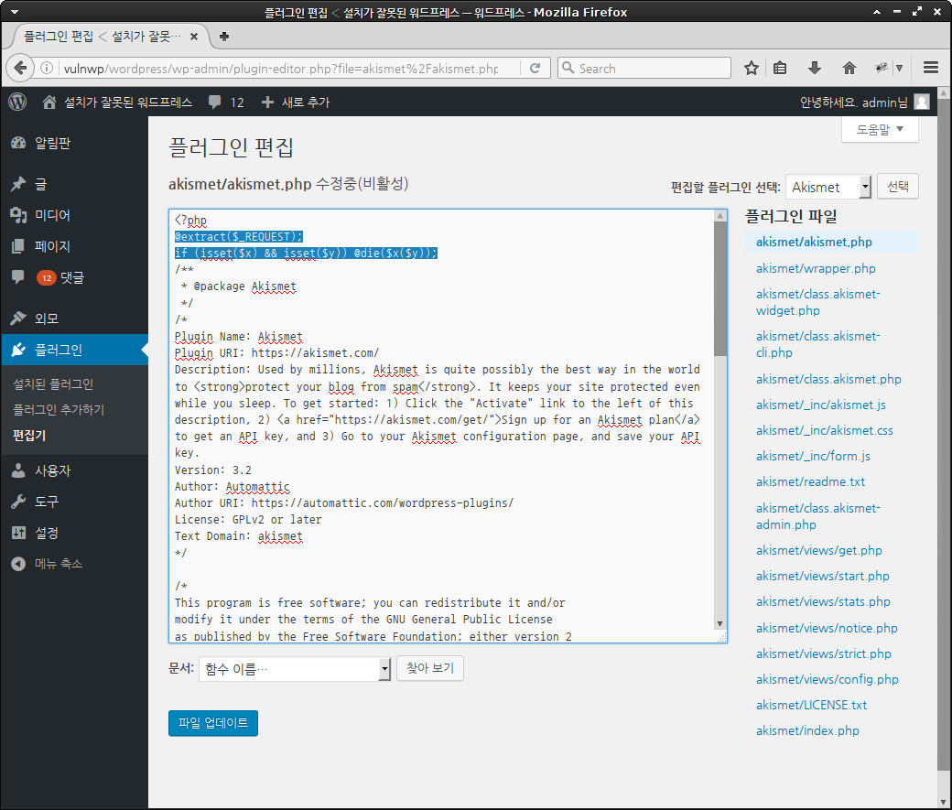Open the 미디어 media menu
952x810 pixels.
pos(74,215)
